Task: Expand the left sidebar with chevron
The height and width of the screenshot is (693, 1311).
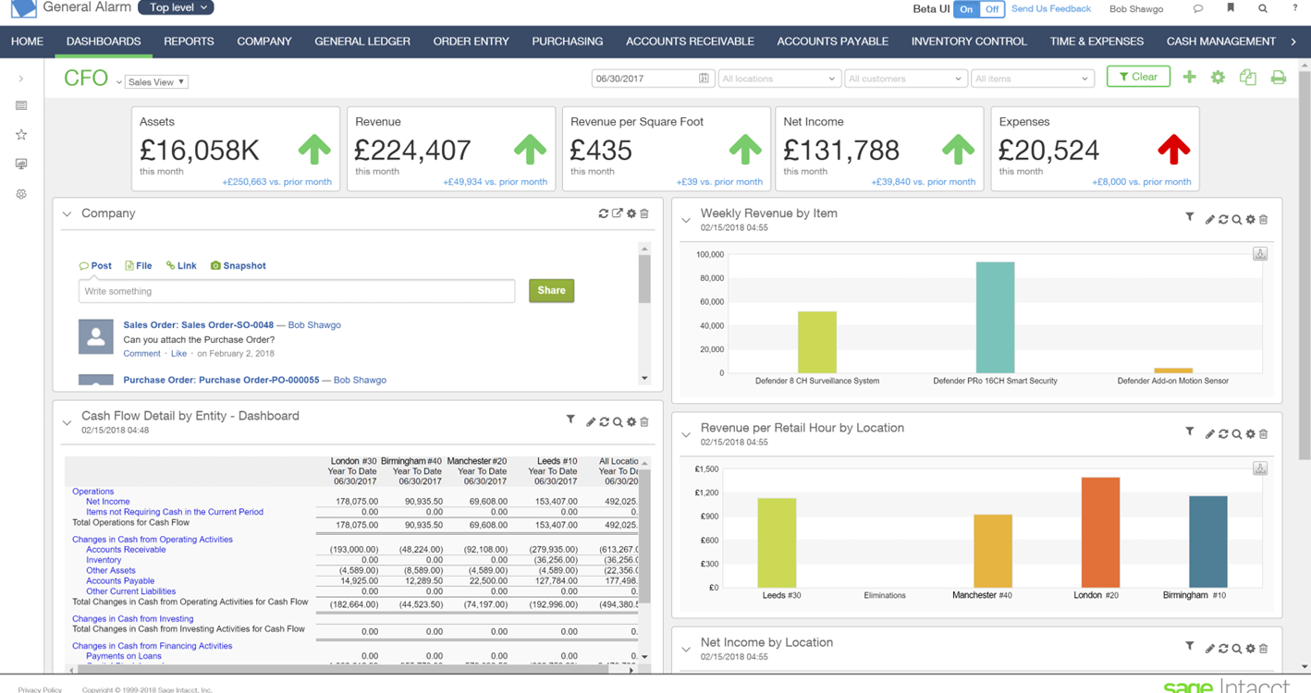Action: 21,79
